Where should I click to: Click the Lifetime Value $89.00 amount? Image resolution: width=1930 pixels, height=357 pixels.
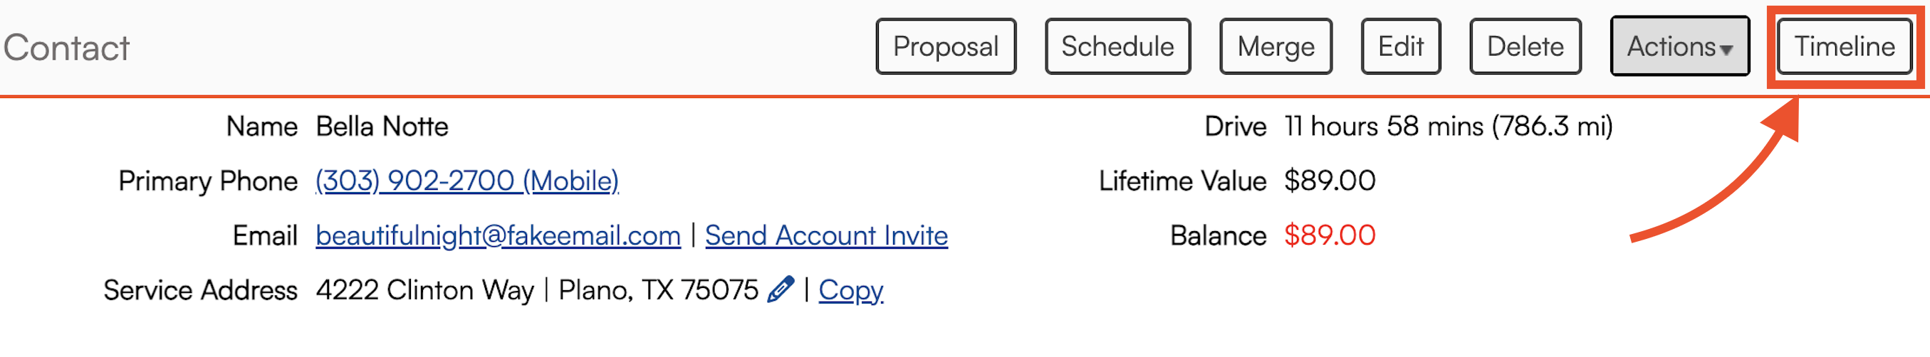pyautogui.click(x=1329, y=181)
